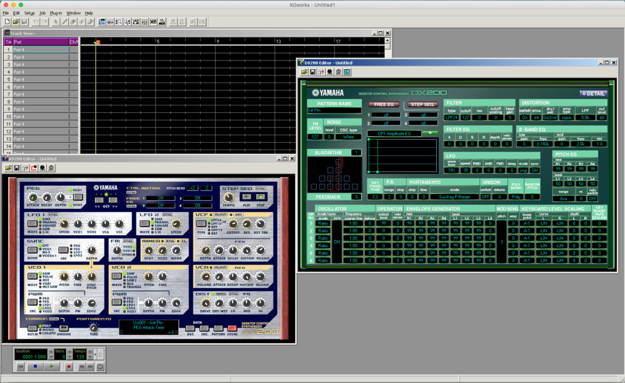
Task: Select the eraser tool in main toolbar
Action: coord(73,22)
